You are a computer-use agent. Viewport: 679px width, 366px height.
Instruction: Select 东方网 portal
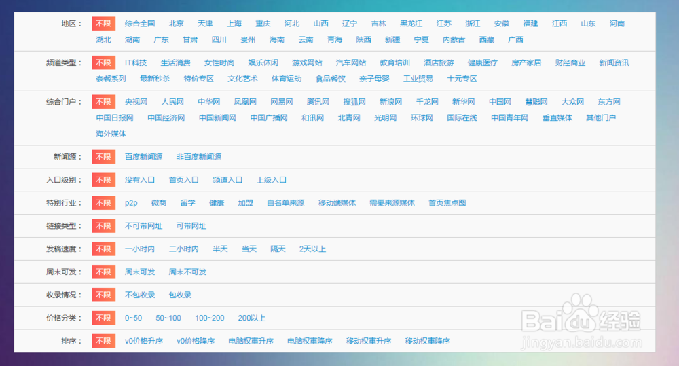(x=609, y=102)
